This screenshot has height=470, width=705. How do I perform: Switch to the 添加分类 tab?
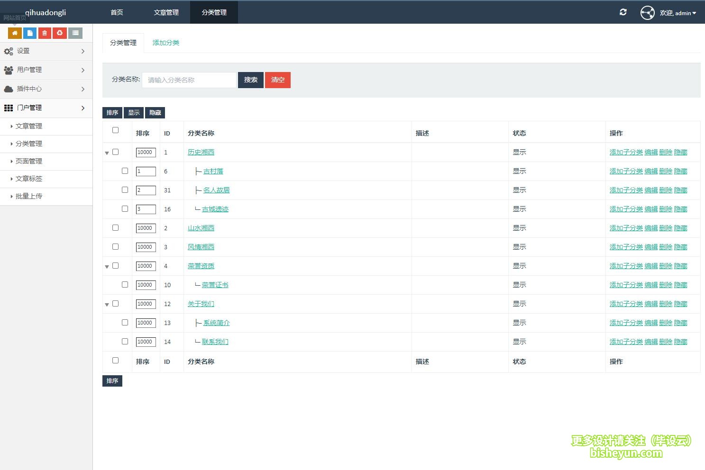(x=166, y=43)
